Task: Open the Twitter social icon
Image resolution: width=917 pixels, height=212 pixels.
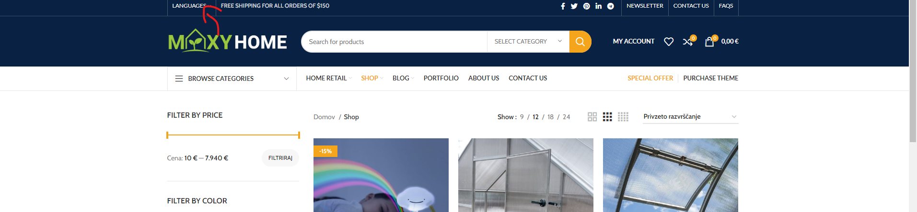Action: (x=574, y=6)
